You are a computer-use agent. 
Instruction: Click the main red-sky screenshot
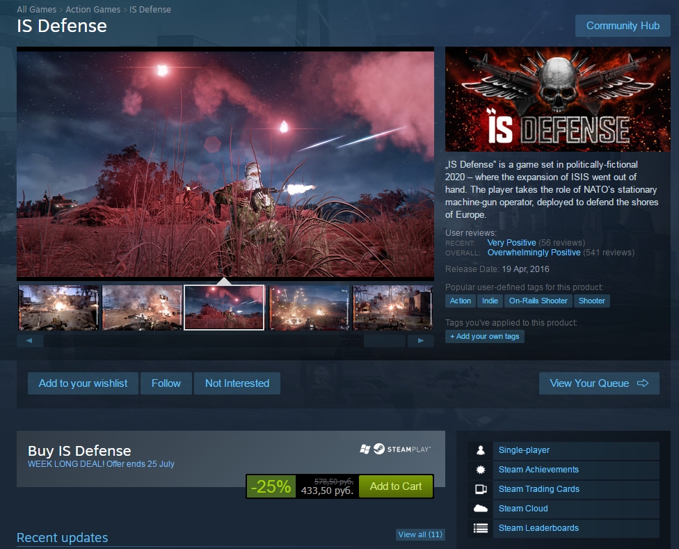tap(225, 164)
